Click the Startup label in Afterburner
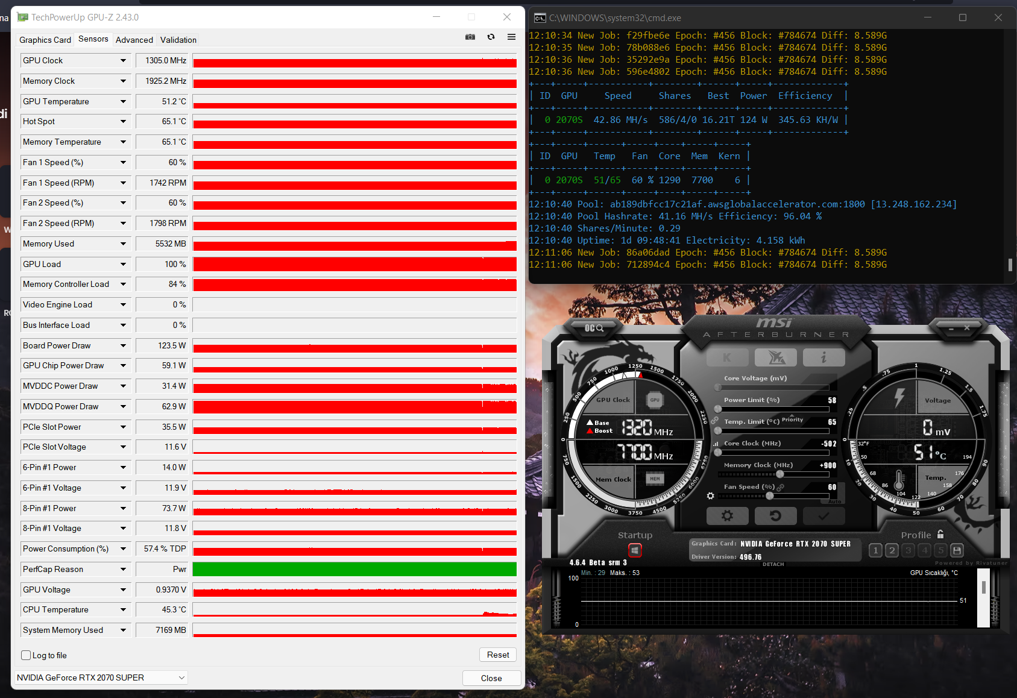This screenshot has height=698, width=1017. (x=635, y=535)
